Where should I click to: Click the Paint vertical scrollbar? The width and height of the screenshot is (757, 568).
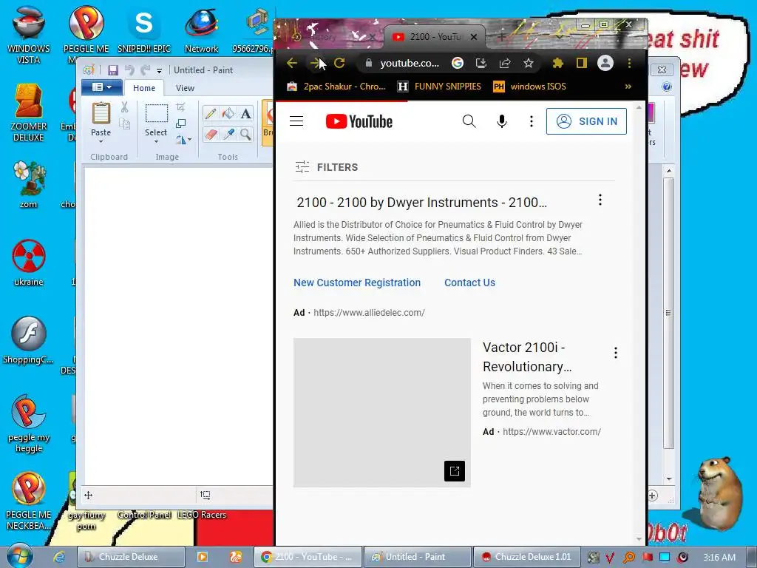pyautogui.click(x=668, y=314)
